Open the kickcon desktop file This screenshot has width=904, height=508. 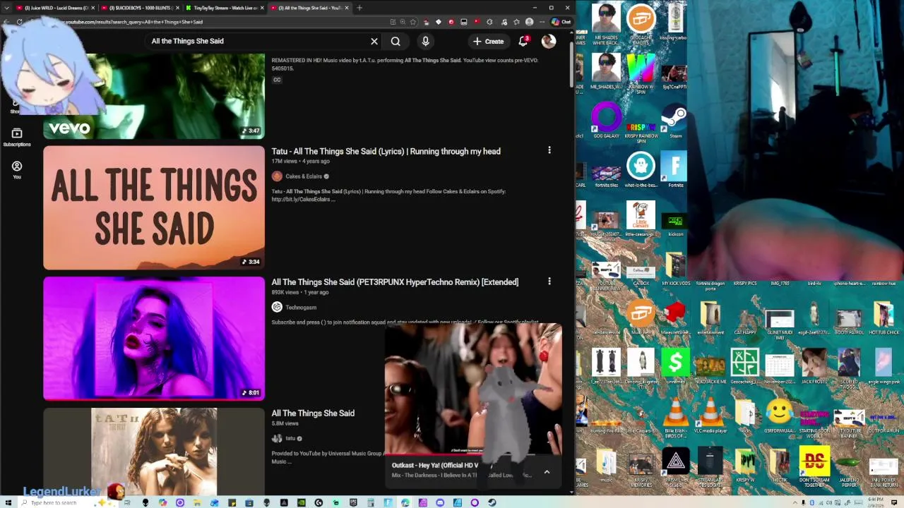point(676,226)
